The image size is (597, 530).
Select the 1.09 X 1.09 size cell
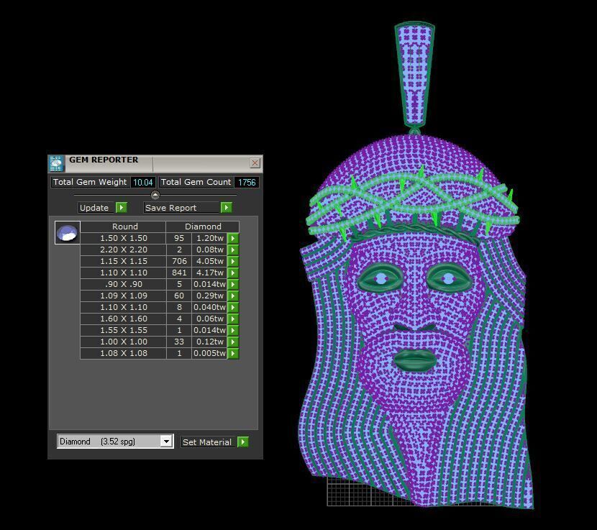[x=124, y=296]
